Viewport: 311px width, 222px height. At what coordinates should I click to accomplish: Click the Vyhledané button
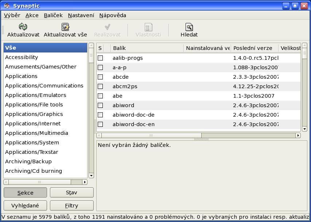[x=26, y=206]
